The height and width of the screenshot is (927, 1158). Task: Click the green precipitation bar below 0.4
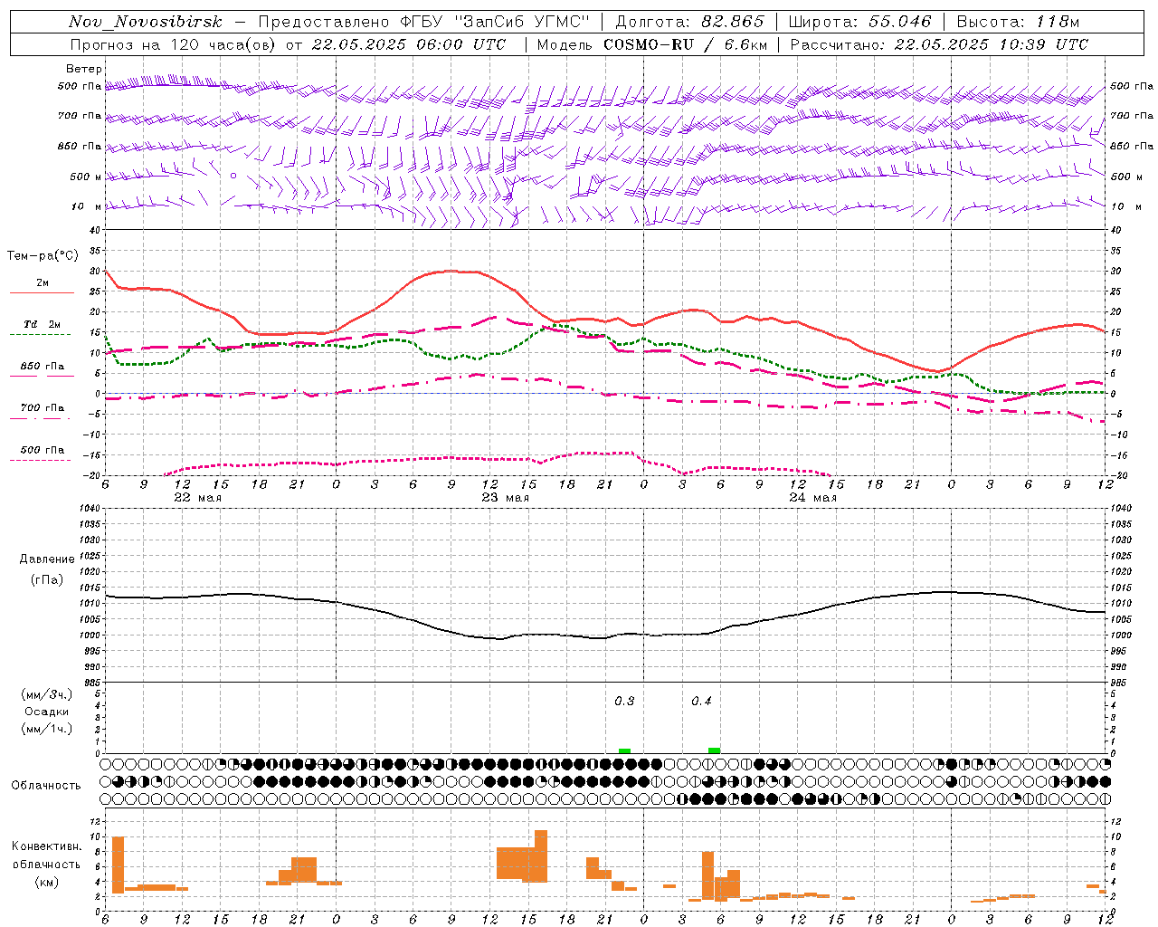pos(715,750)
